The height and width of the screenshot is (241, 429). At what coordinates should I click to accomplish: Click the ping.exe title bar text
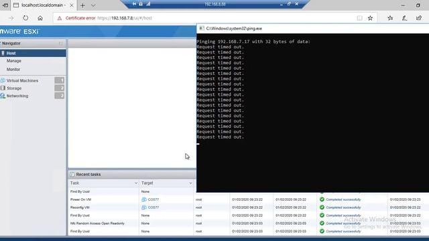(x=234, y=28)
